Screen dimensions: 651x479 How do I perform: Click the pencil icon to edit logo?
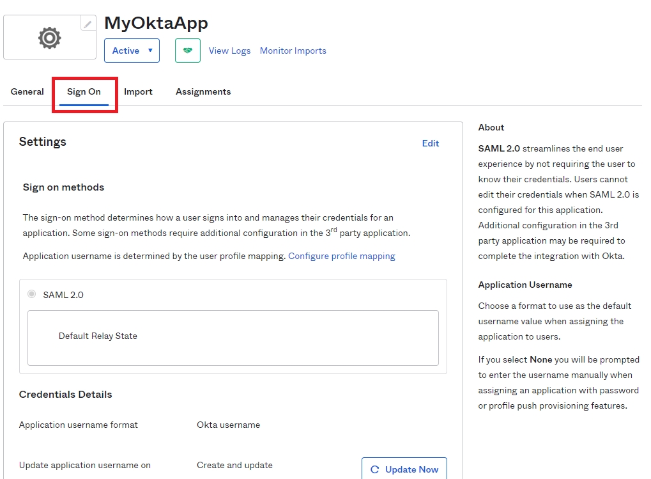pyautogui.click(x=88, y=24)
